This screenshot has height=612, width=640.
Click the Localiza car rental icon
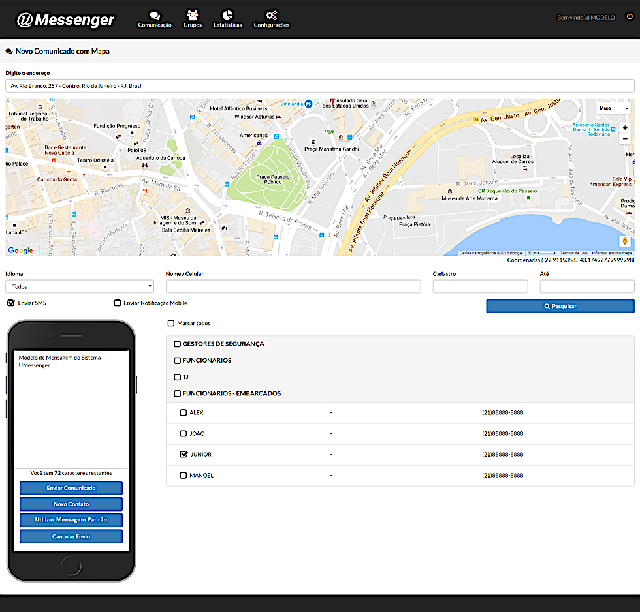525,168
